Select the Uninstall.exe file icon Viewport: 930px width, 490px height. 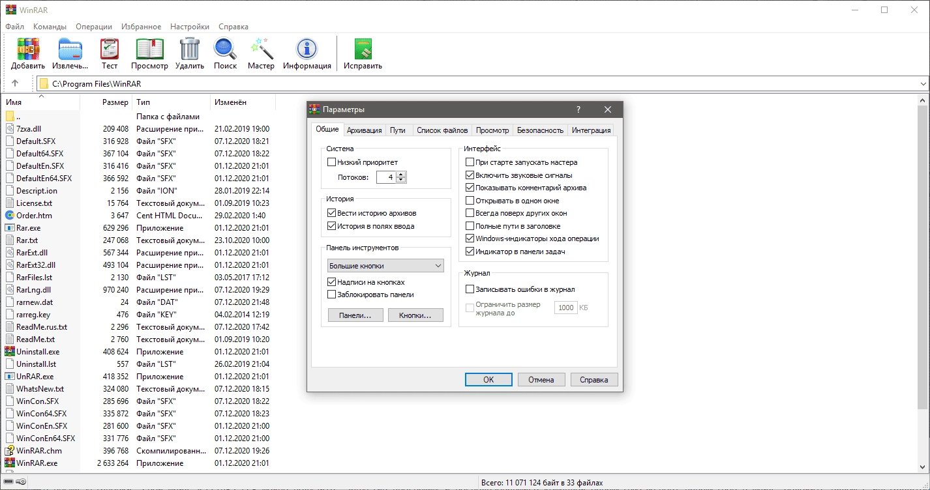pos(10,352)
